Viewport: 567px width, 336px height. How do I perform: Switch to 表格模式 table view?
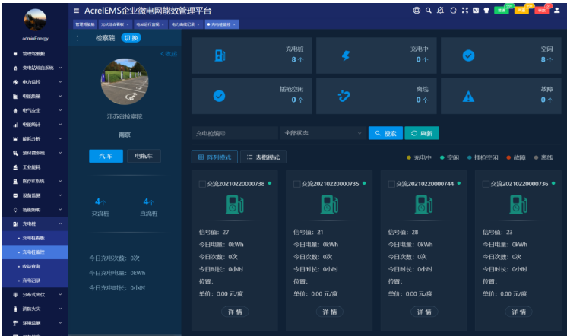pos(263,157)
